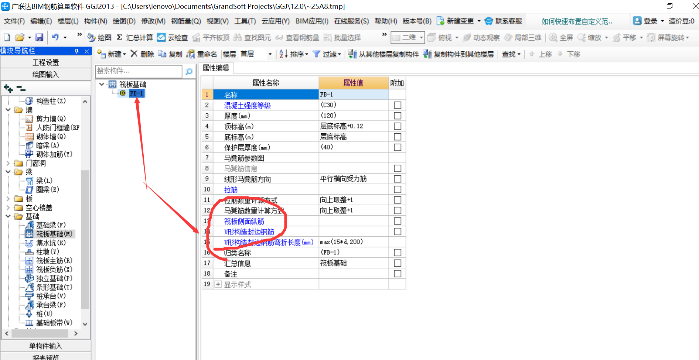Image resolution: width=699 pixels, height=360 pixels.
Task: Open the 文件(F) menu
Action: pos(14,21)
